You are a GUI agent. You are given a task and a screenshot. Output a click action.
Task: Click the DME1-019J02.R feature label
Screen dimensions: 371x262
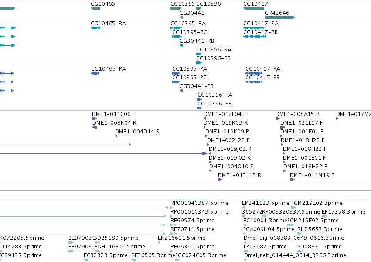tap(230, 149)
